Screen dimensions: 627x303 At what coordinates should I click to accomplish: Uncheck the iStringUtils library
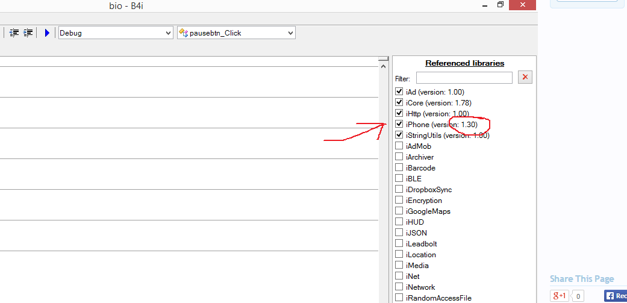tap(399, 135)
